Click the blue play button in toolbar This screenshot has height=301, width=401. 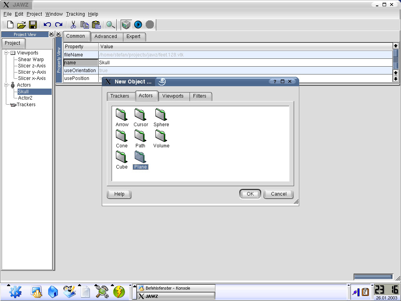[x=138, y=25]
